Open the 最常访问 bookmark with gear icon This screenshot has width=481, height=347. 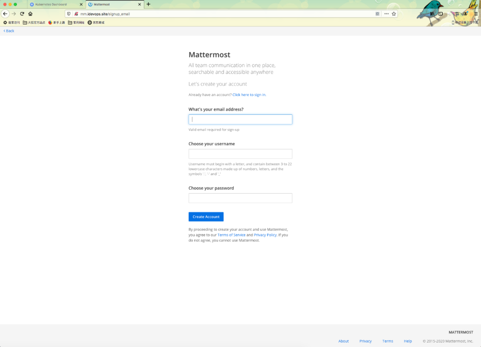11,23
